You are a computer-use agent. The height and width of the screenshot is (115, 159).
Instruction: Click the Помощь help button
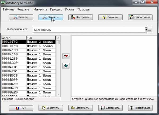[111, 17]
